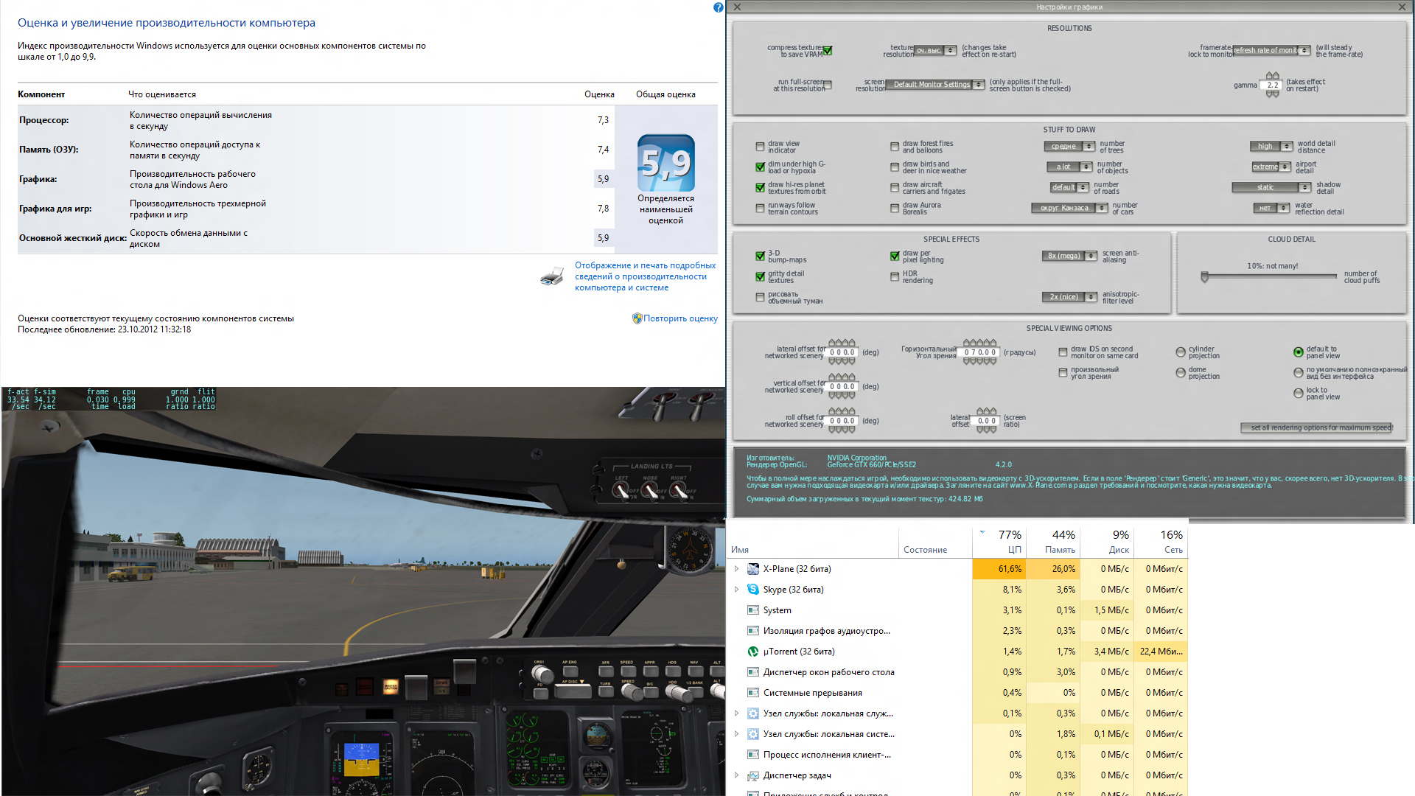Open the Default Monitor Settings screen resolution dropdown
Screen dimensions: 1415x796
click(x=935, y=85)
